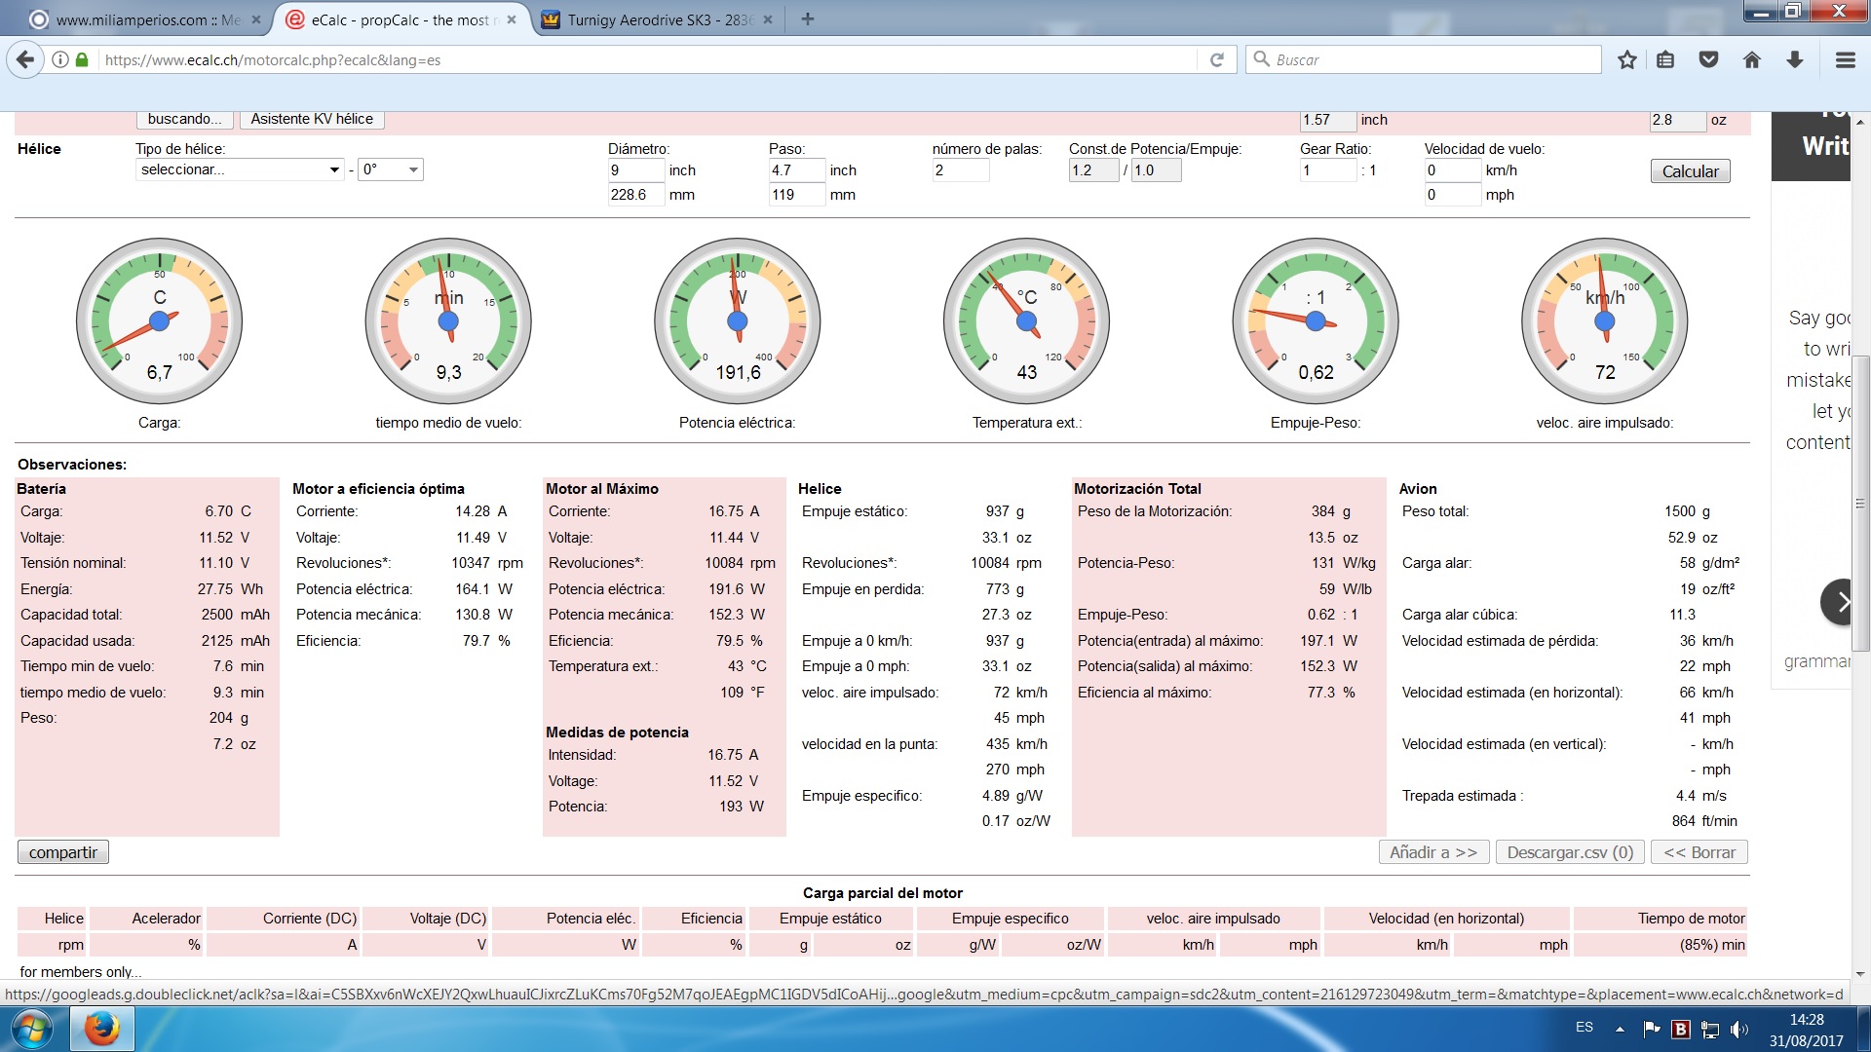Click the compartir button
This screenshot has height=1052, width=1871.
pyautogui.click(x=63, y=852)
